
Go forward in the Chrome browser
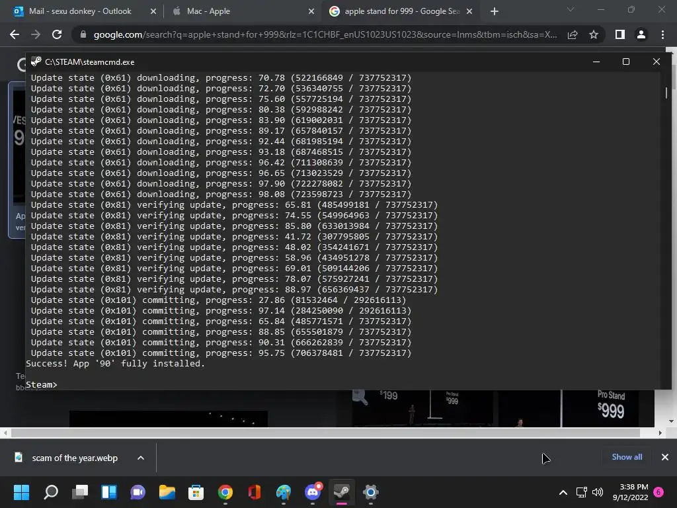pos(36,34)
